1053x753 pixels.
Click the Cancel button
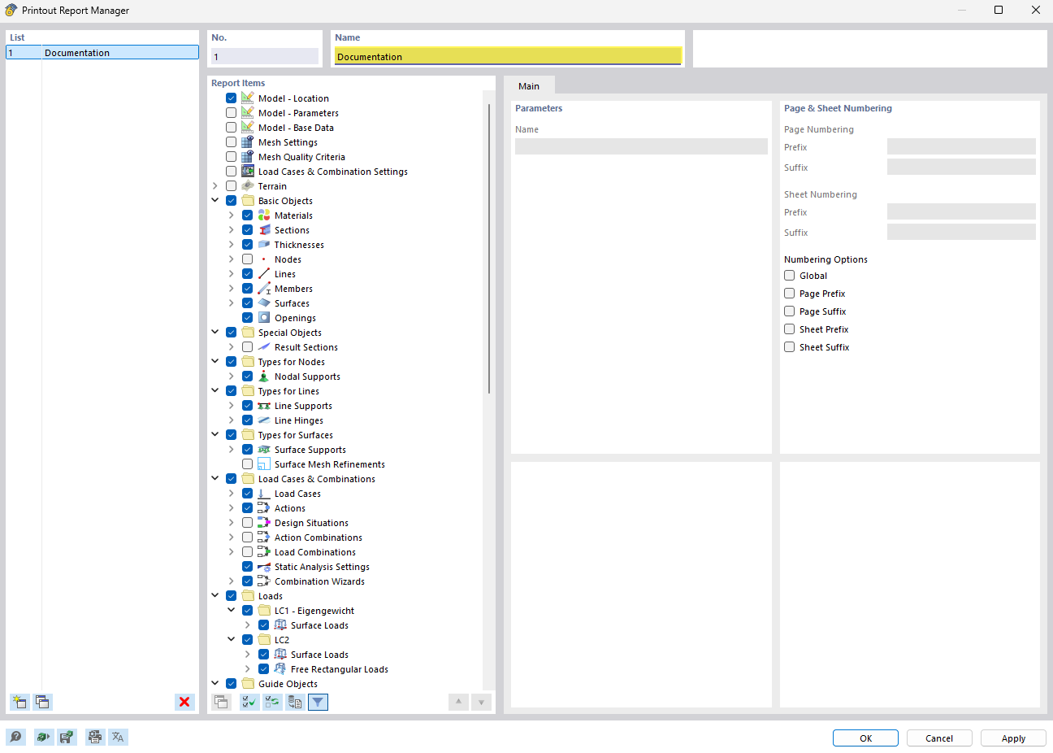click(939, 738)
